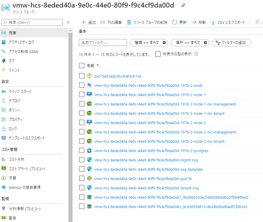
Task: Show info tooltip for hidden types
Action: pos(196,54)
